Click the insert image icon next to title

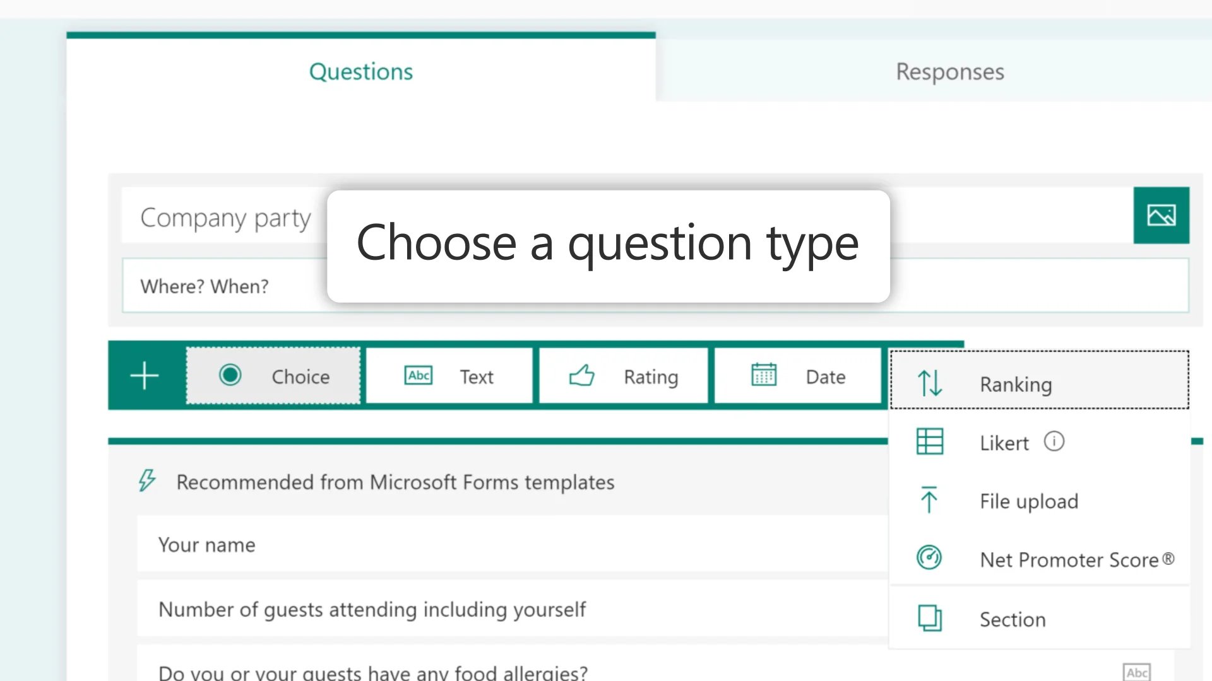click(x=1161, y=214)
